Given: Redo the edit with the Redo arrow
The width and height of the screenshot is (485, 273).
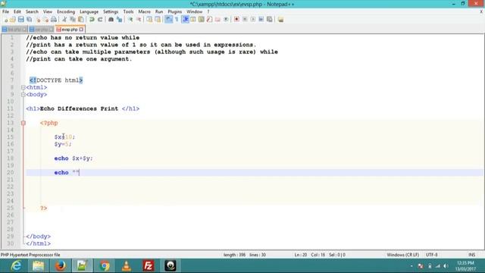Looking at the screenshot, I should 100,20.
